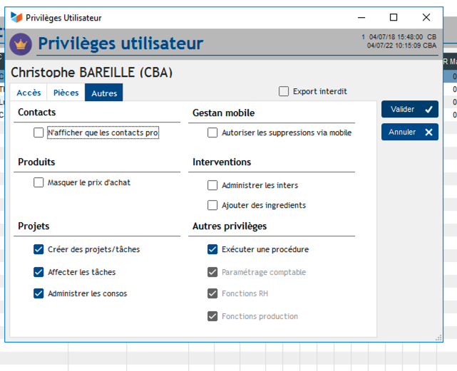Check Ajouter des ingredients
The width and height of the screenshot is (457, 371).
tap(212, 205)
